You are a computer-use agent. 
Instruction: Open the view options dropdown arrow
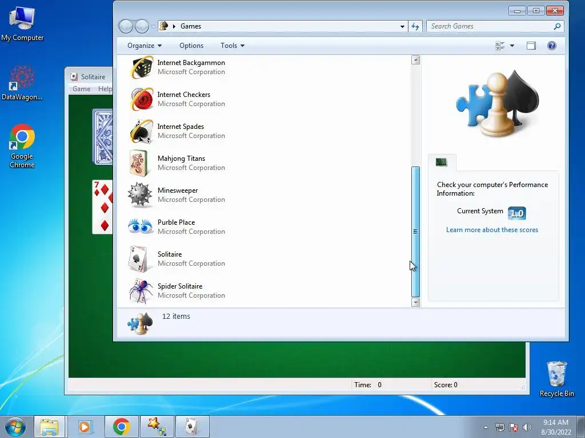(x=512, y=46)
